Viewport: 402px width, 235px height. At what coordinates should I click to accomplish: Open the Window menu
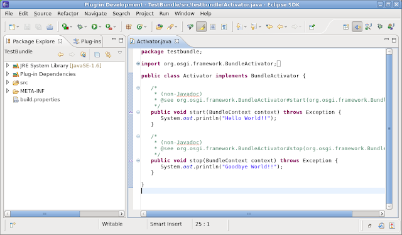pos(184,14)
